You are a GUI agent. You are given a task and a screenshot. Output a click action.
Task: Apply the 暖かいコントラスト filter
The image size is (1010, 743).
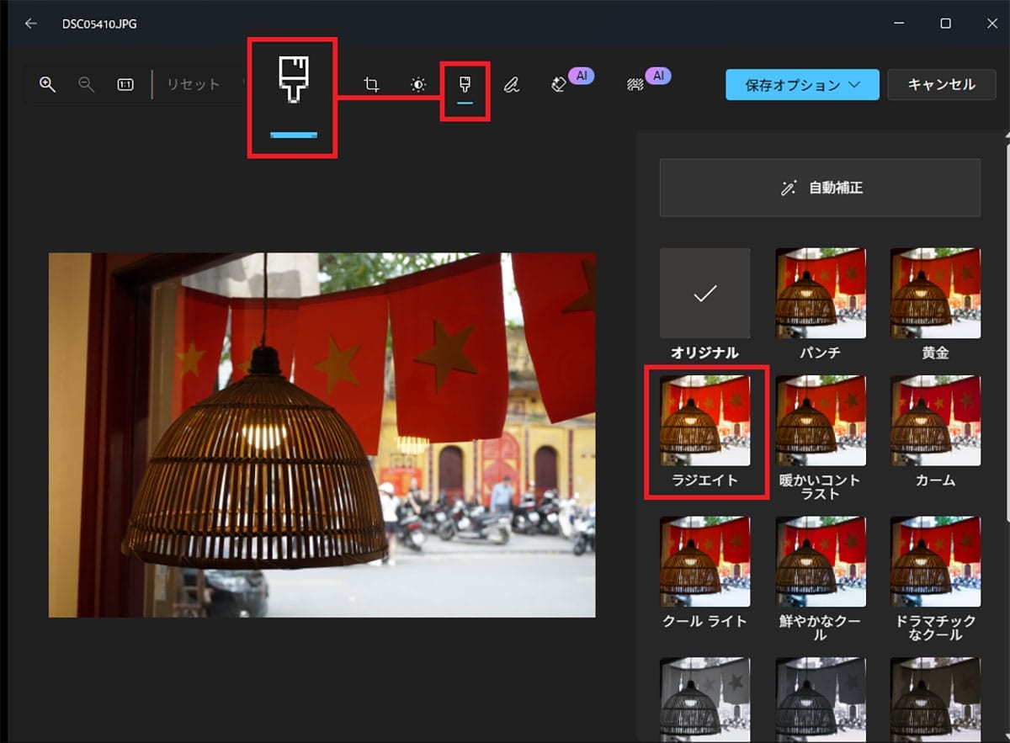click(820, 421)
